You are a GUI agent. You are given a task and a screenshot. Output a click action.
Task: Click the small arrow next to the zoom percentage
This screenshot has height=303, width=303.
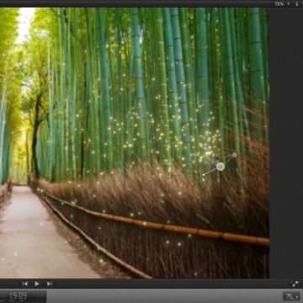click(288, 4)
